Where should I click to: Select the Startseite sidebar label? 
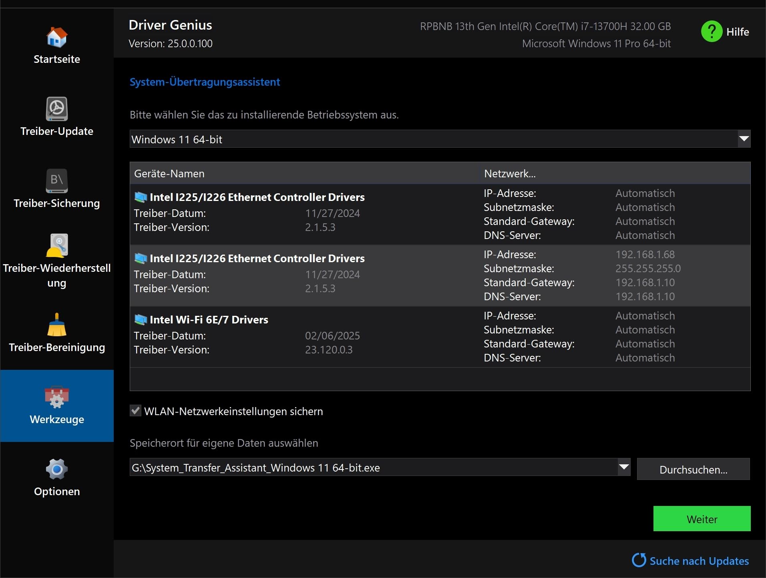point(57,59)
